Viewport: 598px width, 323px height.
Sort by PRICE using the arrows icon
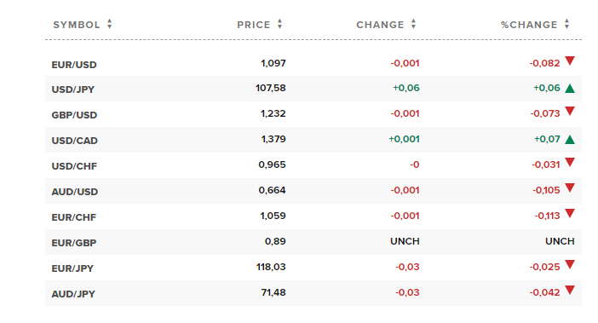pyautogui.click(x=279, y=24)
